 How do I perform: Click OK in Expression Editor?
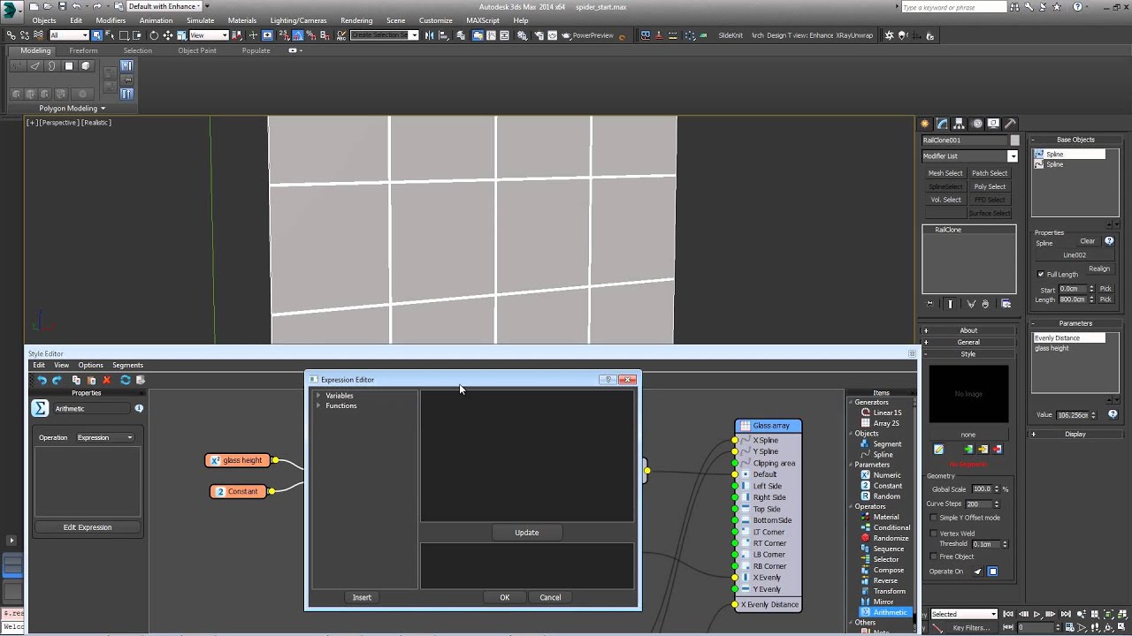505,597
